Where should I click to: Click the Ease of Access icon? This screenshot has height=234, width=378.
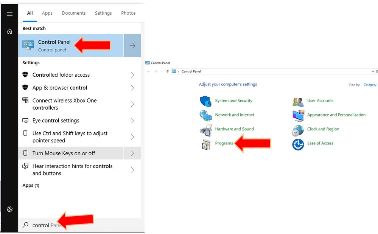[298, 144]
